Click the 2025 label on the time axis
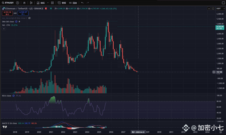This screenshot has height=135, width=226. (99, 132)
